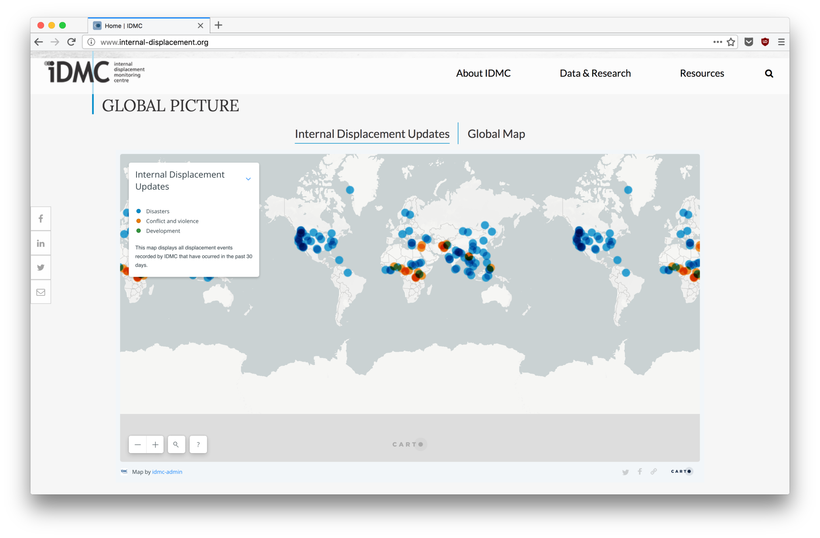Share page via Twitter sidebar icon
Screen dimensions: 820x538
tap(41, 267)
